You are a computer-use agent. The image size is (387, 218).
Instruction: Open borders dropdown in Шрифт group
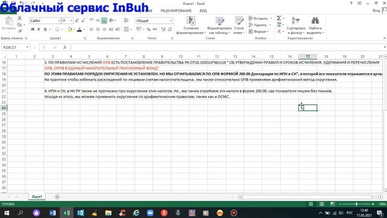(x=62, y=30)
